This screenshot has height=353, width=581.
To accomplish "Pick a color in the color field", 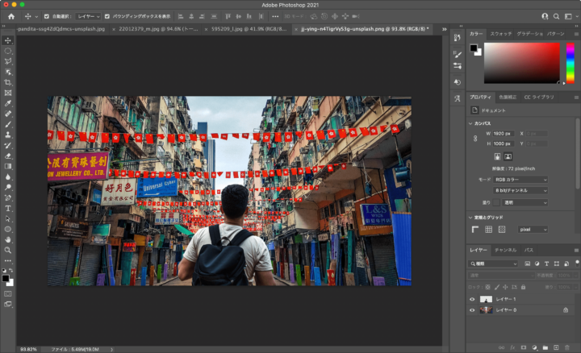I will 522,63.
